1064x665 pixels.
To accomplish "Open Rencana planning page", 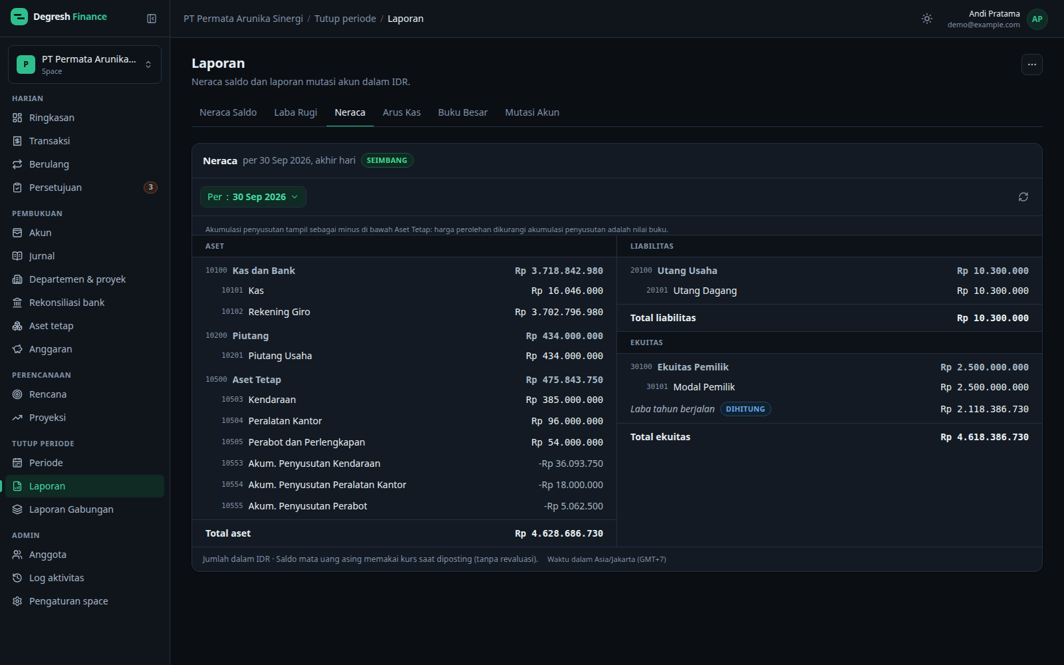I will pos(84,394).
